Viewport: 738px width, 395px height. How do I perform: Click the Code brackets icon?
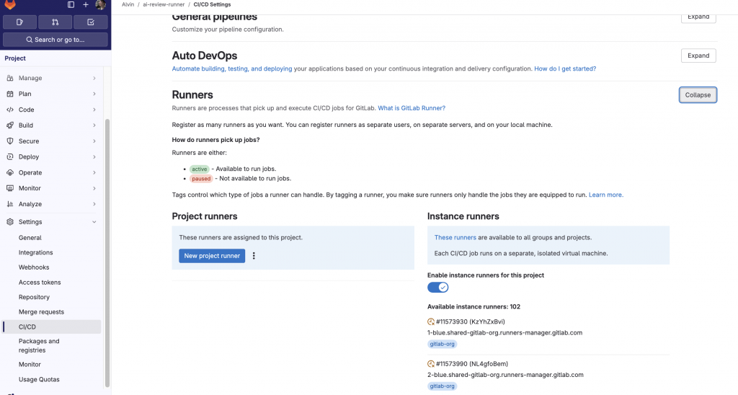[x=10, y=110]
